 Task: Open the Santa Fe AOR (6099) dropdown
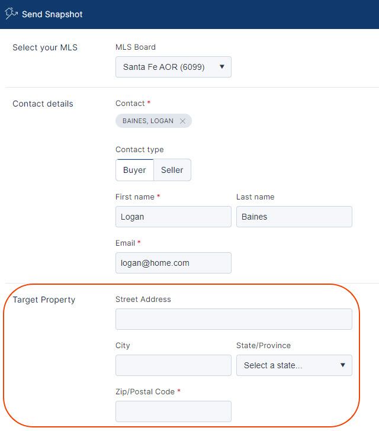(x=174, y=67)
